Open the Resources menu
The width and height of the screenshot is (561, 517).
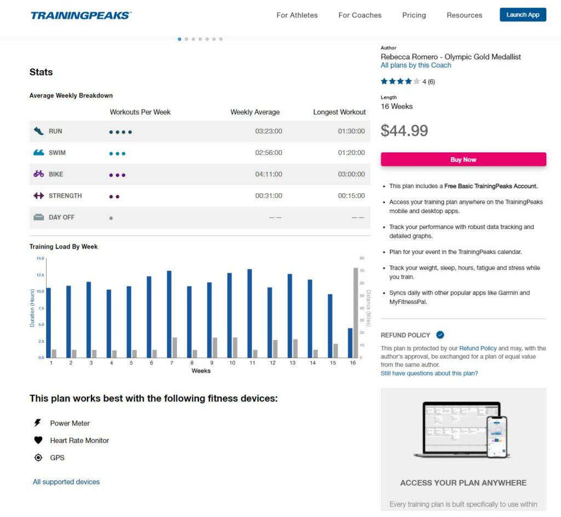465,15
